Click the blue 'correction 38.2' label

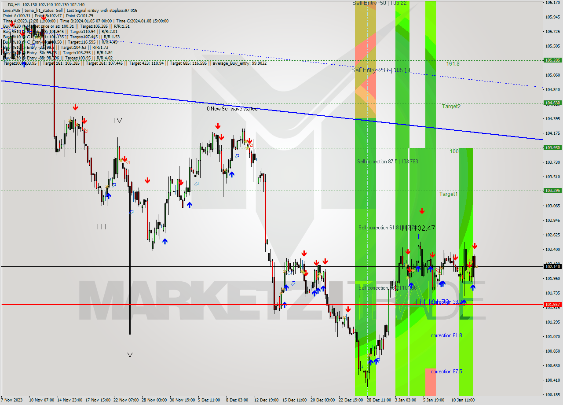coord(447,302)
